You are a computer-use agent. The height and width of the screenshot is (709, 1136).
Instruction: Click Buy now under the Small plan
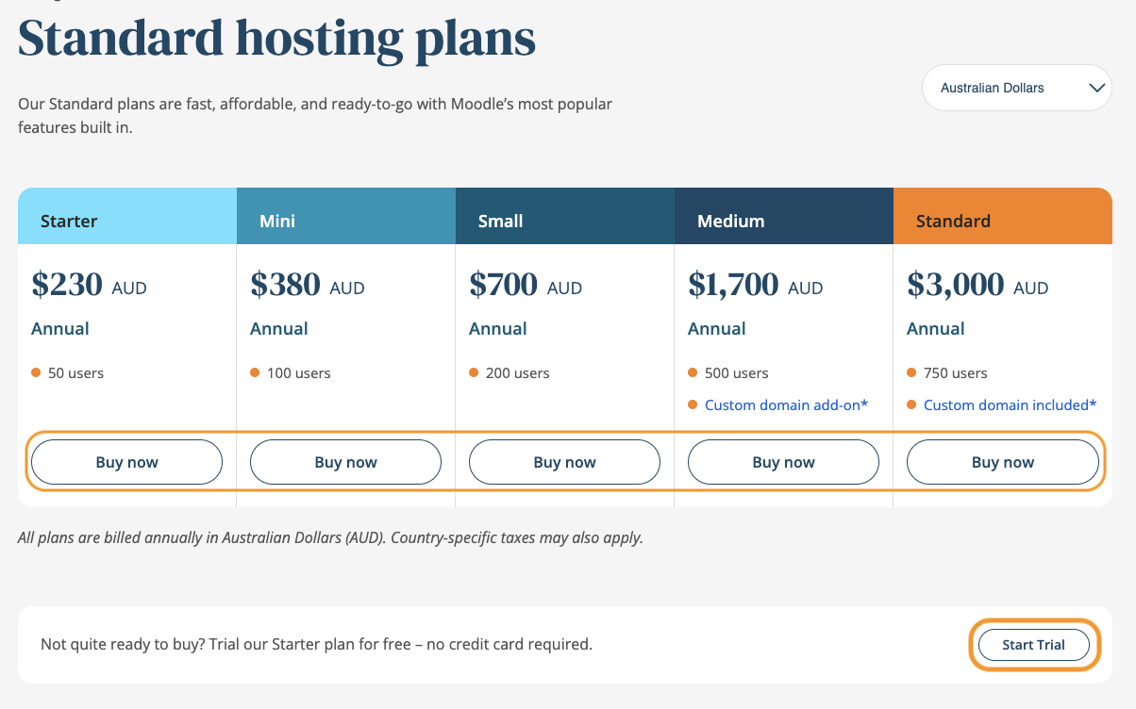564,461
